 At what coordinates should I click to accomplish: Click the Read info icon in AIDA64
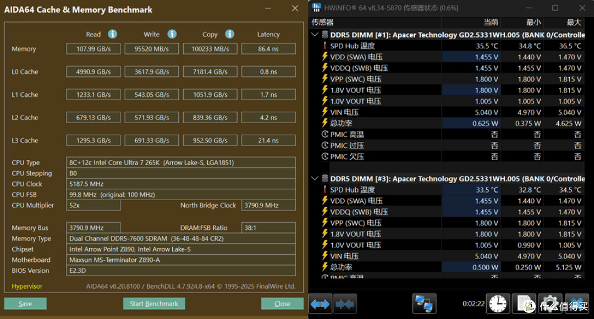coord(113,34)
